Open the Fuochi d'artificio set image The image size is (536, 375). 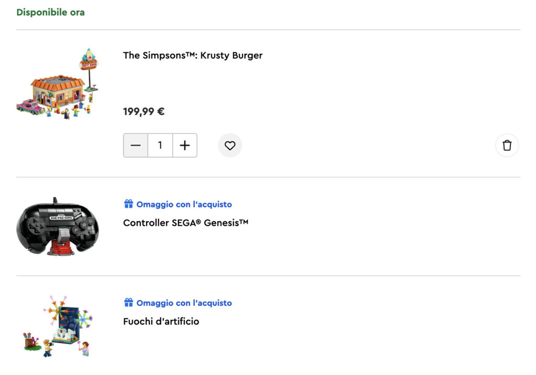pyautogui.click(x=58, y=326)
